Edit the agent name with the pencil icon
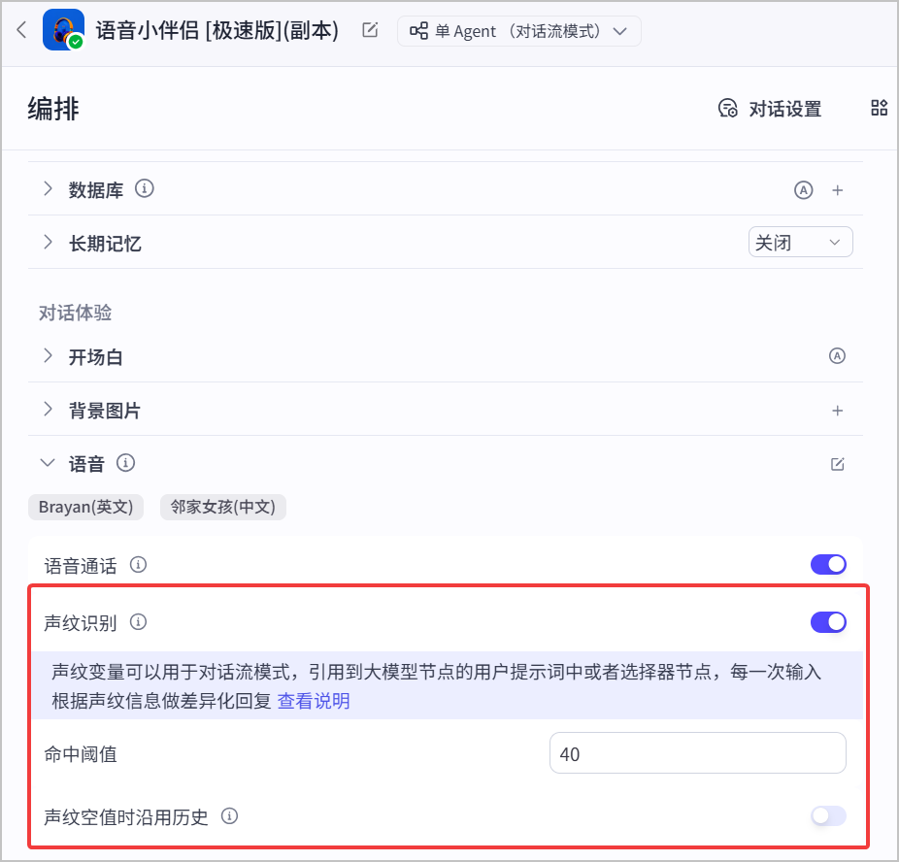The width and height of the screenshot is (899, 862). click(370, 30)
